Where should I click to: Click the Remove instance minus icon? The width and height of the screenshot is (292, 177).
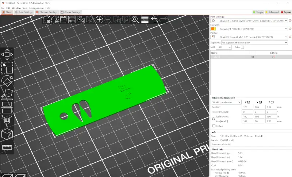tap(108, 20)
